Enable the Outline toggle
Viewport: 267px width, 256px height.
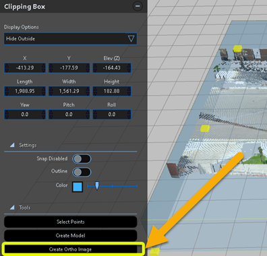click(x=82, y=172)
